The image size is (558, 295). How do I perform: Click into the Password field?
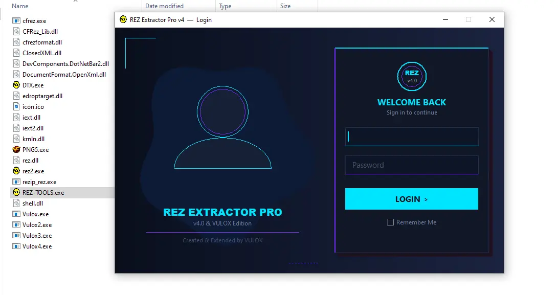coord(412,165)
